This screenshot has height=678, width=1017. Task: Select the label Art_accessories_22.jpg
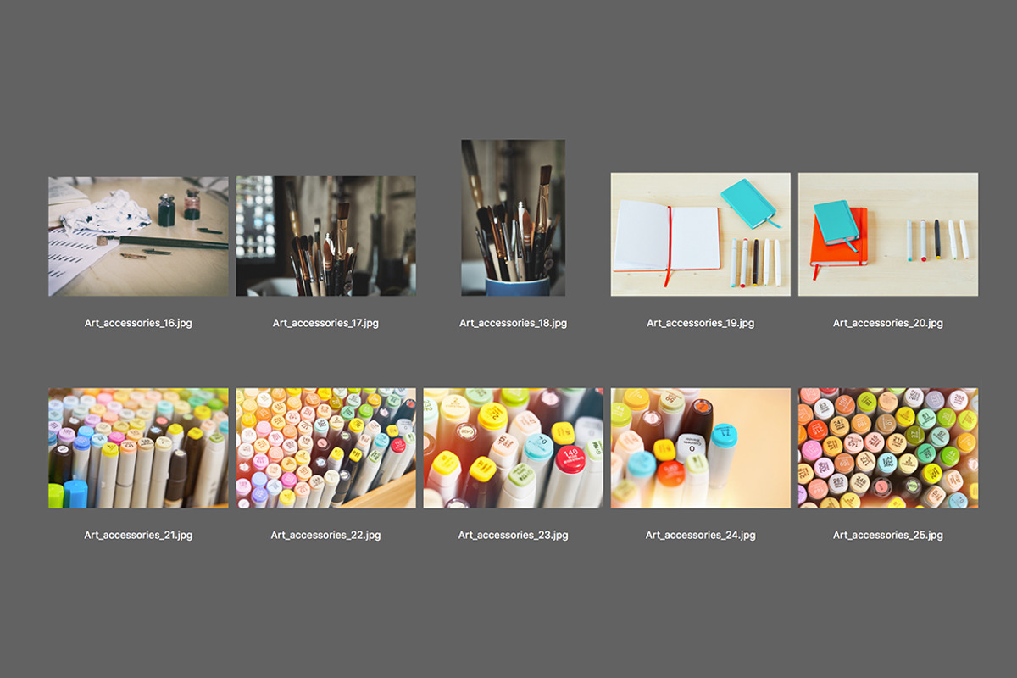coord(325,535)
